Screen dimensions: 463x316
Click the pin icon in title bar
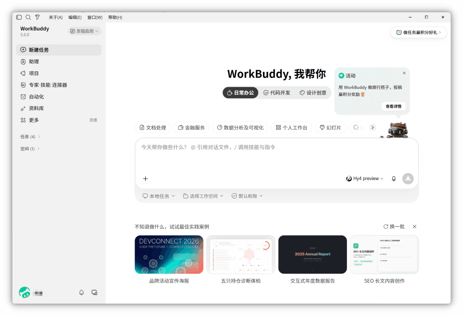37,18
